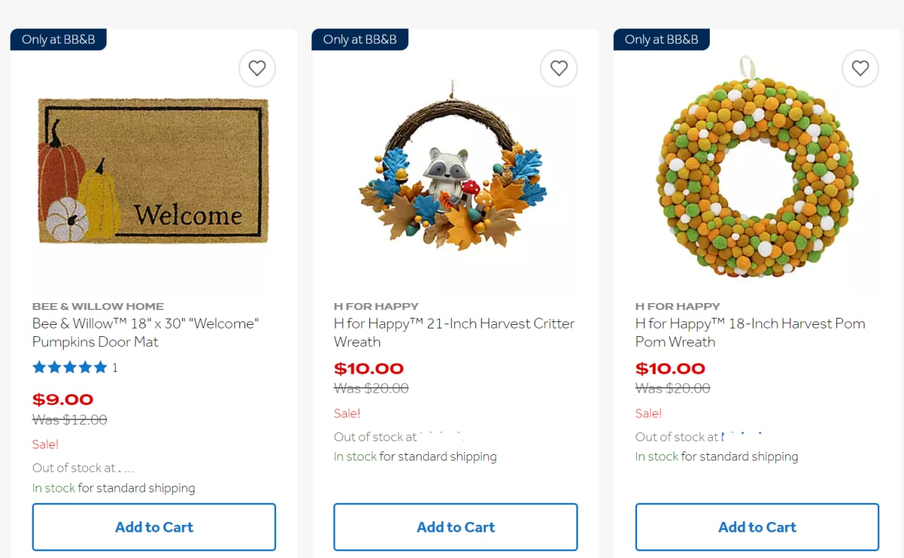The height and width of the screenshot is (558, 904).
Task: Click H FOR HAPPY brand above Critter Wreath
Action: click(x=376, y=307)
